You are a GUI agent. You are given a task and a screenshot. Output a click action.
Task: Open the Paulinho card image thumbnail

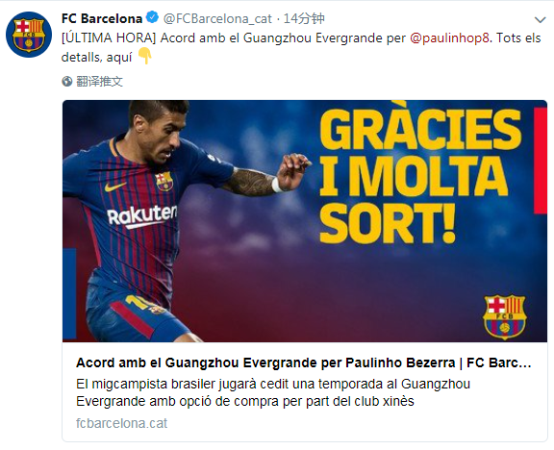pos(305,221)
